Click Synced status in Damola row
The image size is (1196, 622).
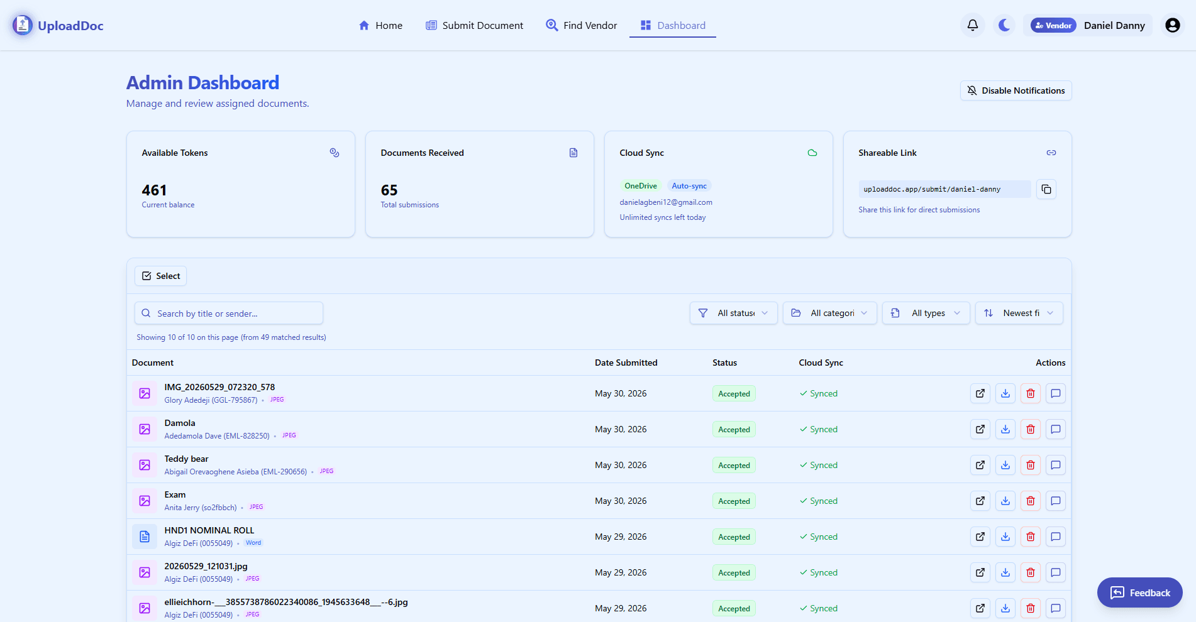tap(819, 429)
